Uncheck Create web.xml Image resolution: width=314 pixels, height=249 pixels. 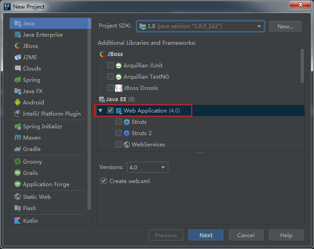click(x=104, y=181)
